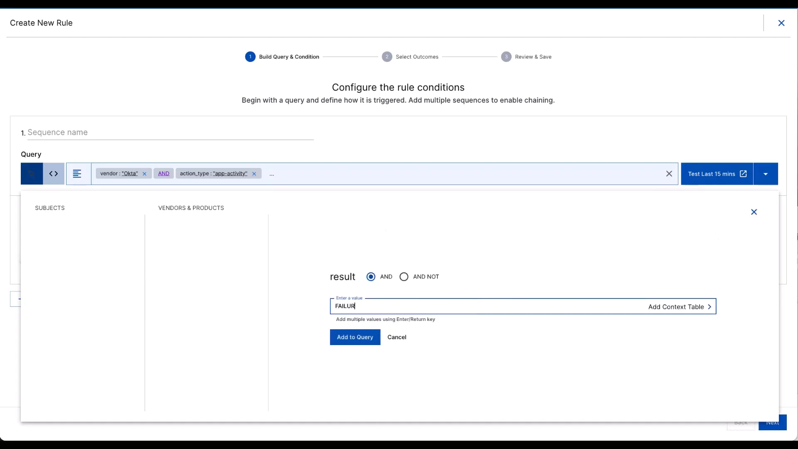Select the AND NOT radio option

point(404,277)
